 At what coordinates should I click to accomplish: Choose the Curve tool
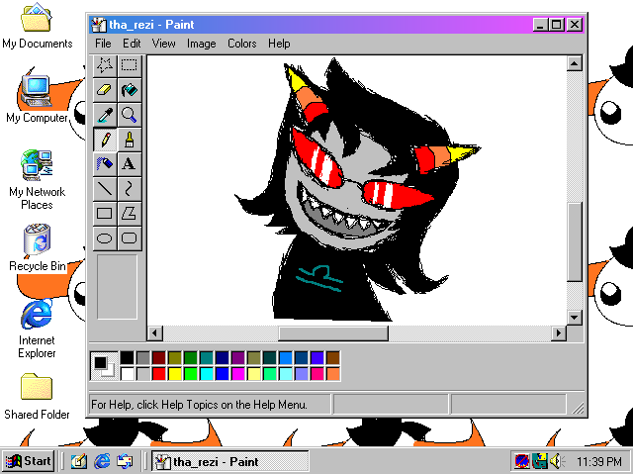pyautogui.click(x=129, y=188)
